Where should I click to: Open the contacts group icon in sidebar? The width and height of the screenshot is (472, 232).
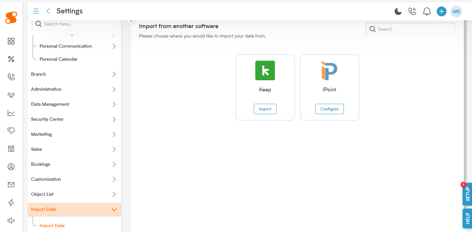pyautogui.click(x=11, y=95)
